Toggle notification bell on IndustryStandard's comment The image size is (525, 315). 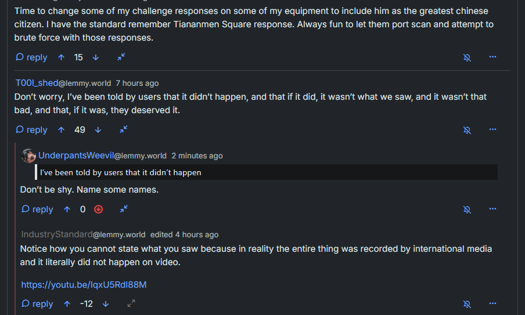click(x=467, y=304)
